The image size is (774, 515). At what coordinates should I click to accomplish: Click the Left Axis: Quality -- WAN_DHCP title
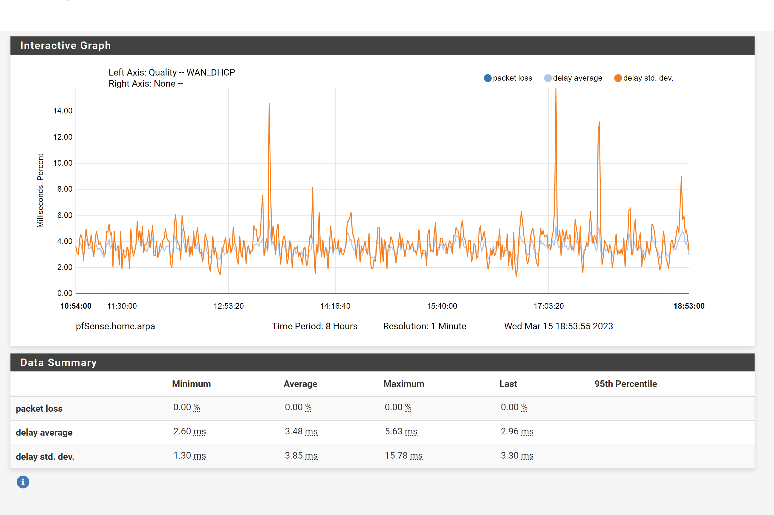tap(172, 72)
